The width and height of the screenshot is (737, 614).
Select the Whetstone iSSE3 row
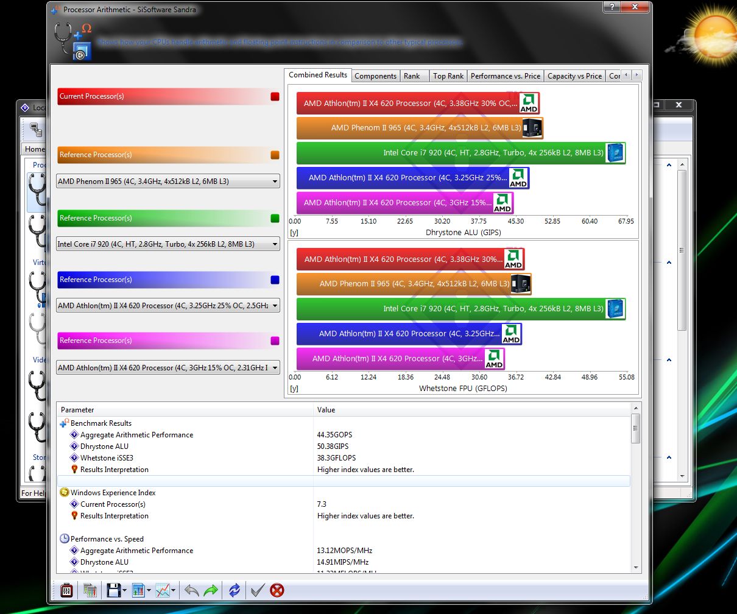[x=344, y=458]
